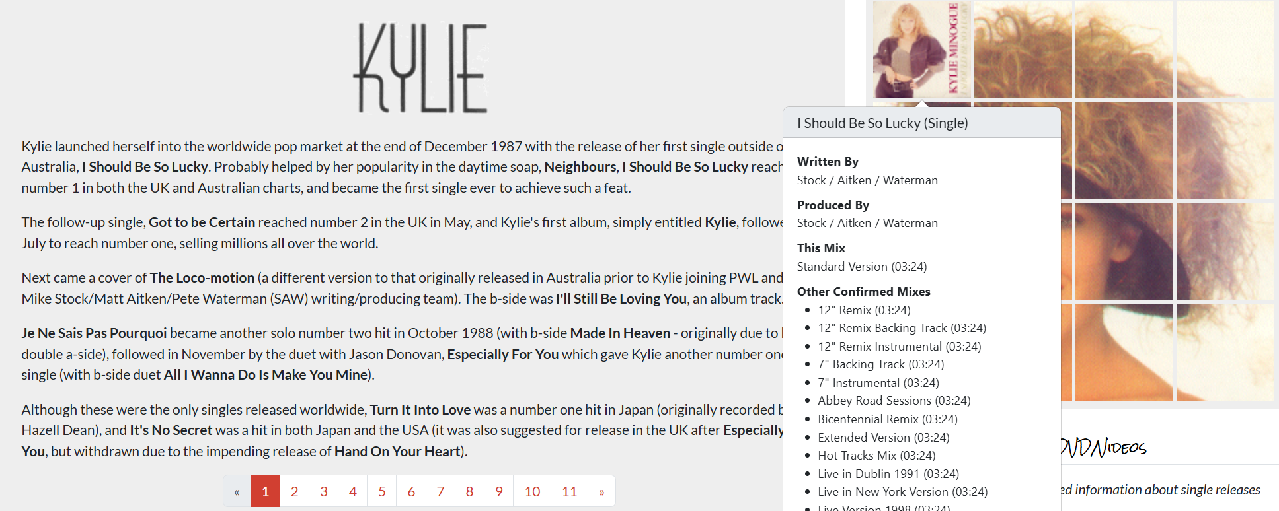Navigate to page 8
The image size is (1279, 511).
click(470, 491)
